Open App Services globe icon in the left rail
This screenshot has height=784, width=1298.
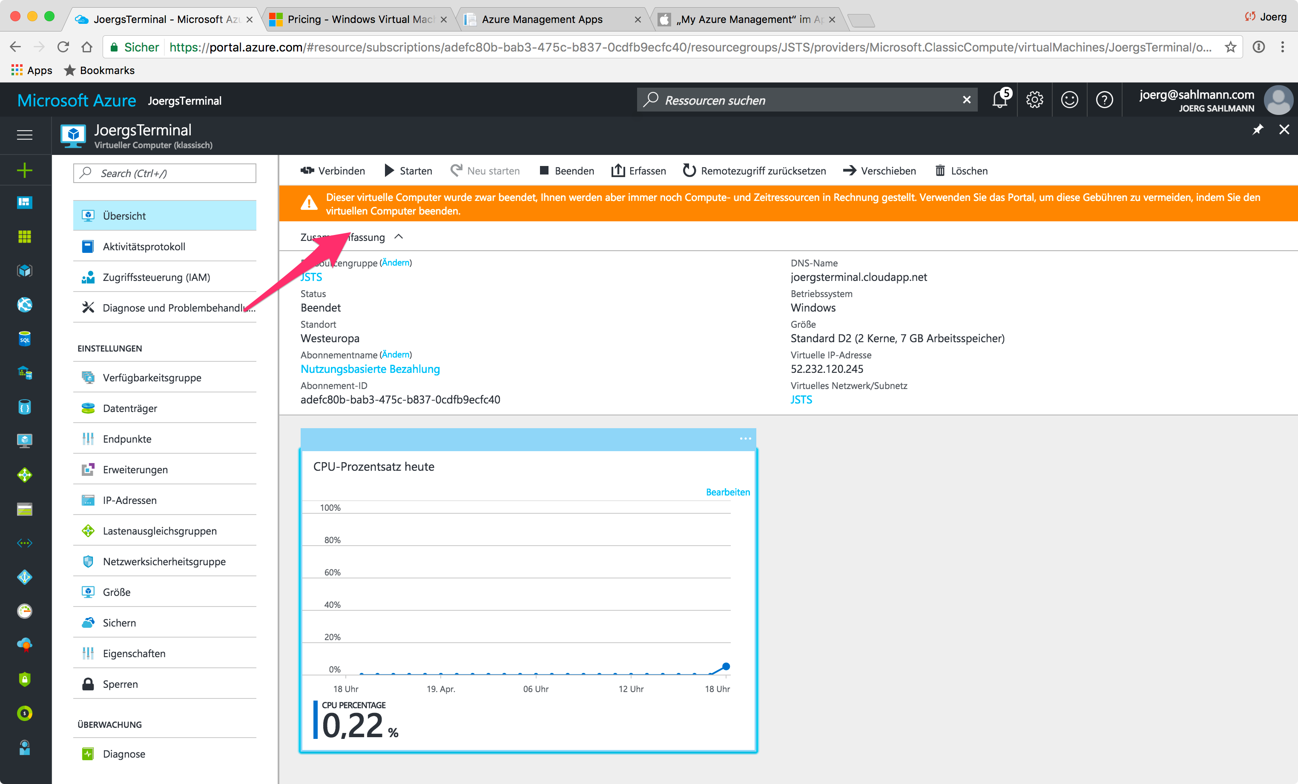point(25,305)
